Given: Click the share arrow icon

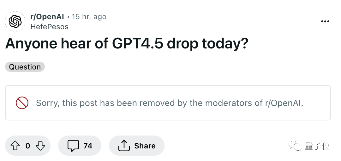Looking at the screenshot, I should [124, 145].
